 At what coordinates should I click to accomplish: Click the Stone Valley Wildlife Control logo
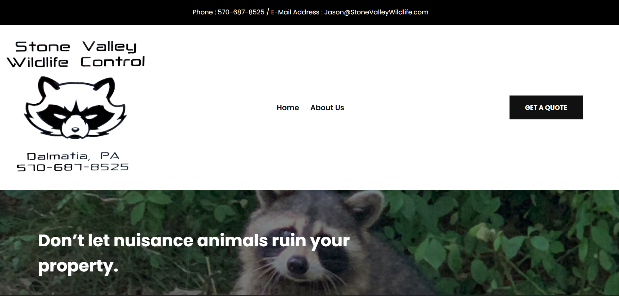76,106
